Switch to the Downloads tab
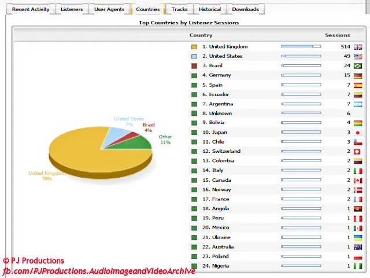 (245, 9)
